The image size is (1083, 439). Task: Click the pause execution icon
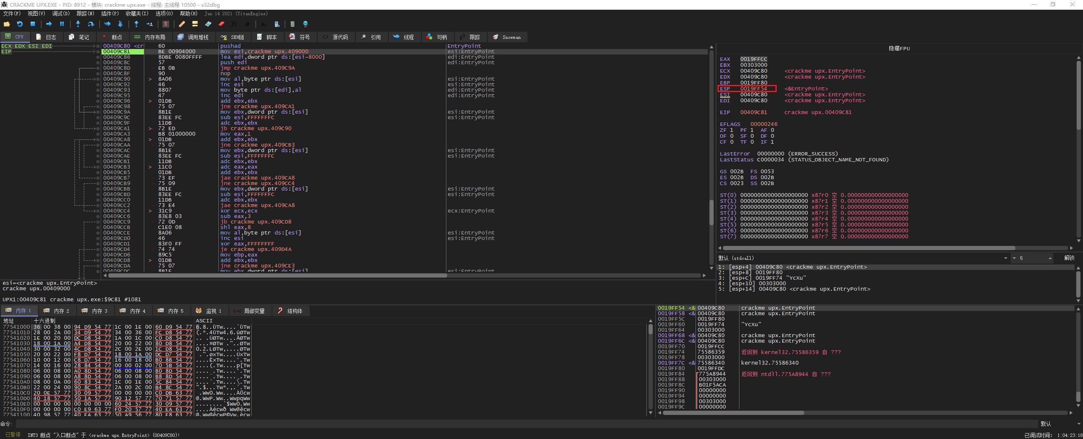click(x=62, y=24)
